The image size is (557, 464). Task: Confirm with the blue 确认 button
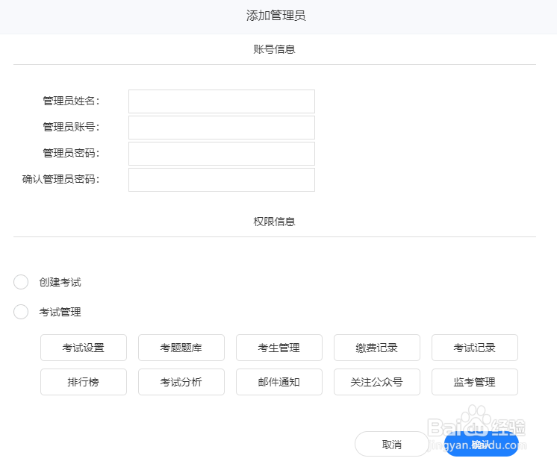tap(481, 444)
